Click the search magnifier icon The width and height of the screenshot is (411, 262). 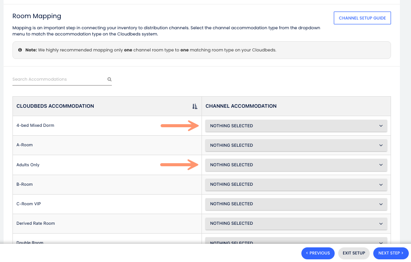(x=109, y=80)
